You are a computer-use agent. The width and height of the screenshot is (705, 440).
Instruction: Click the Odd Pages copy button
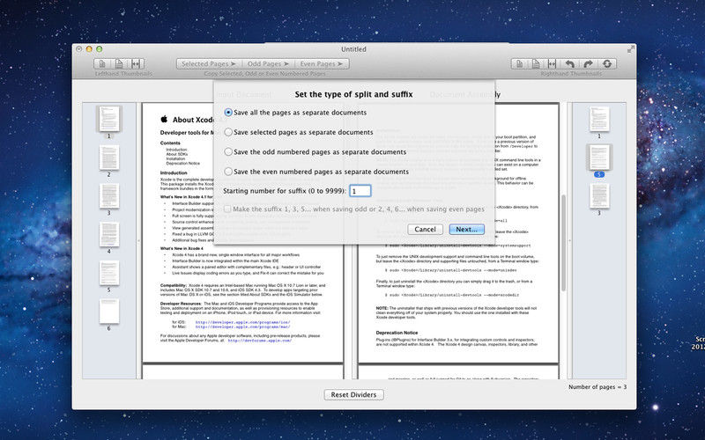pos(268,63)
